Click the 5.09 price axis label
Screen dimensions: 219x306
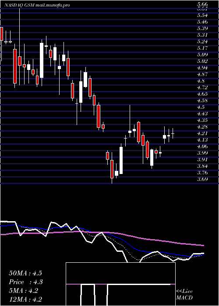coord(202,55)
